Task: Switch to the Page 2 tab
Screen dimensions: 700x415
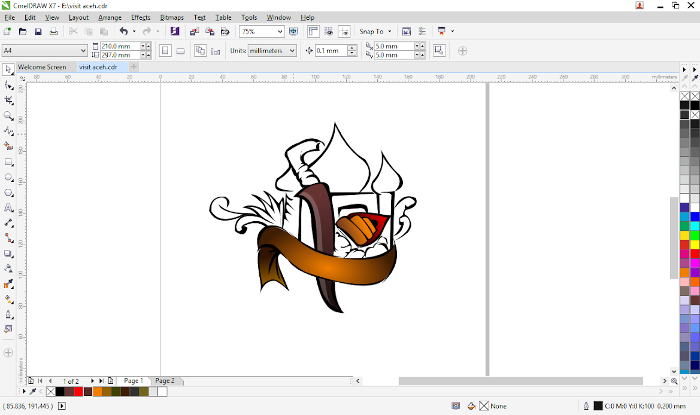Action: click(x=165, y=381)
